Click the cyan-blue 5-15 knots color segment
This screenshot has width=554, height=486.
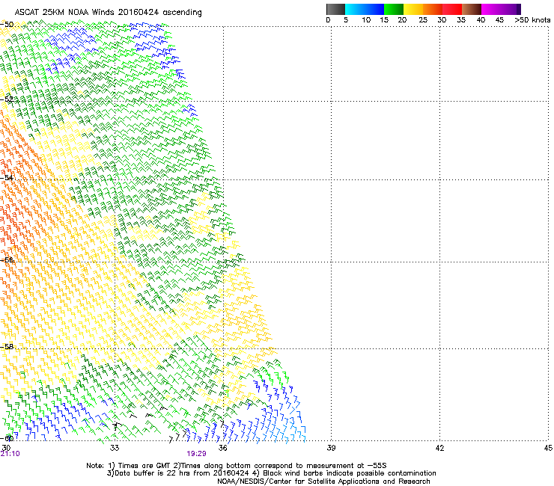[365, 9]
